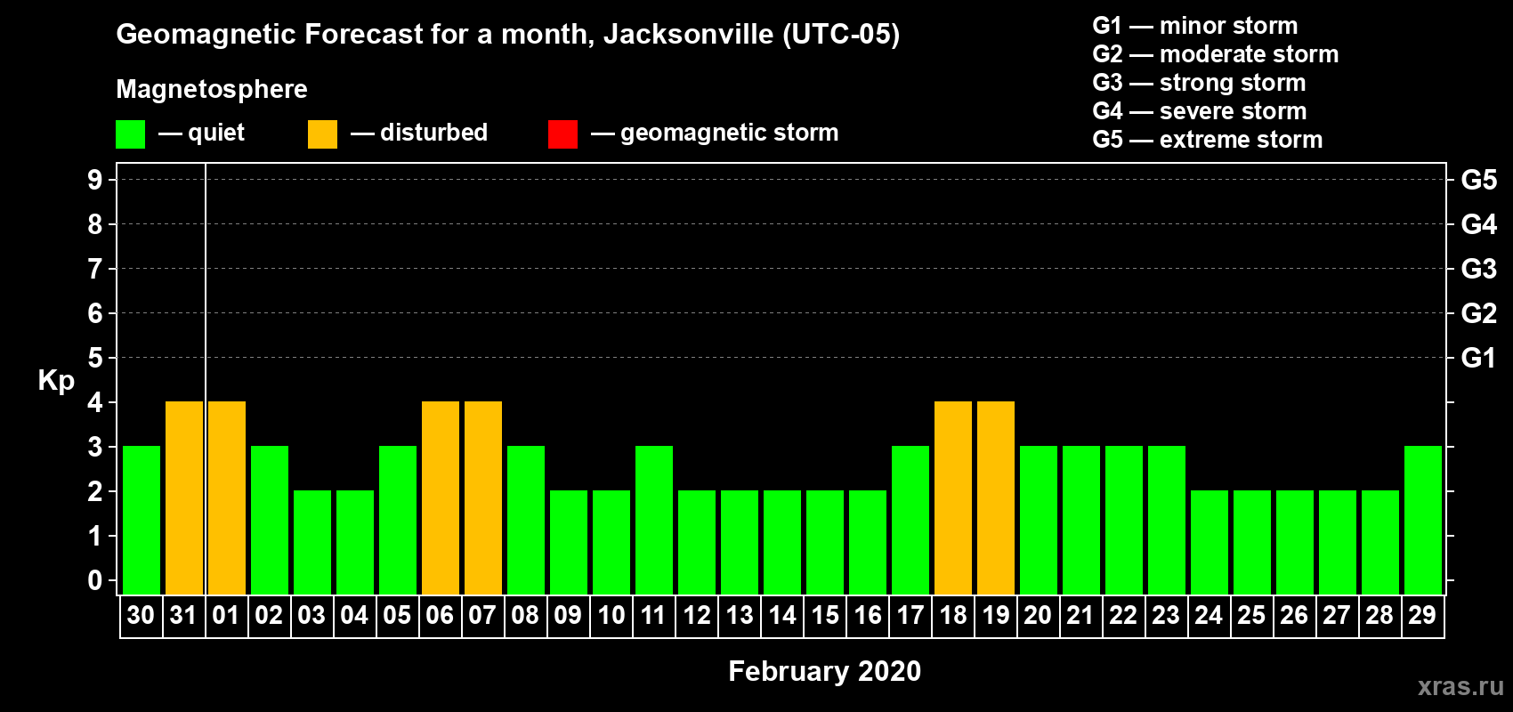
Task: Click 'G4 — severe storm' legend text
Action: (1200, 111)
